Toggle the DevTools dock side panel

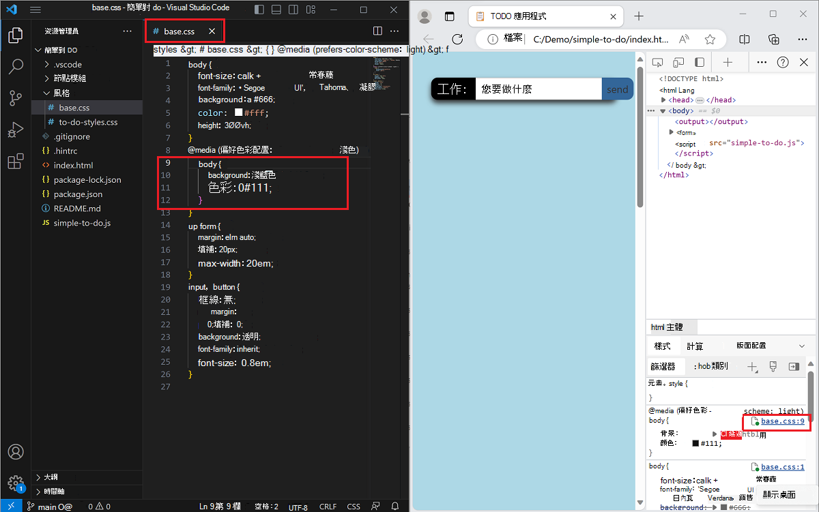(x=700, y=62)
